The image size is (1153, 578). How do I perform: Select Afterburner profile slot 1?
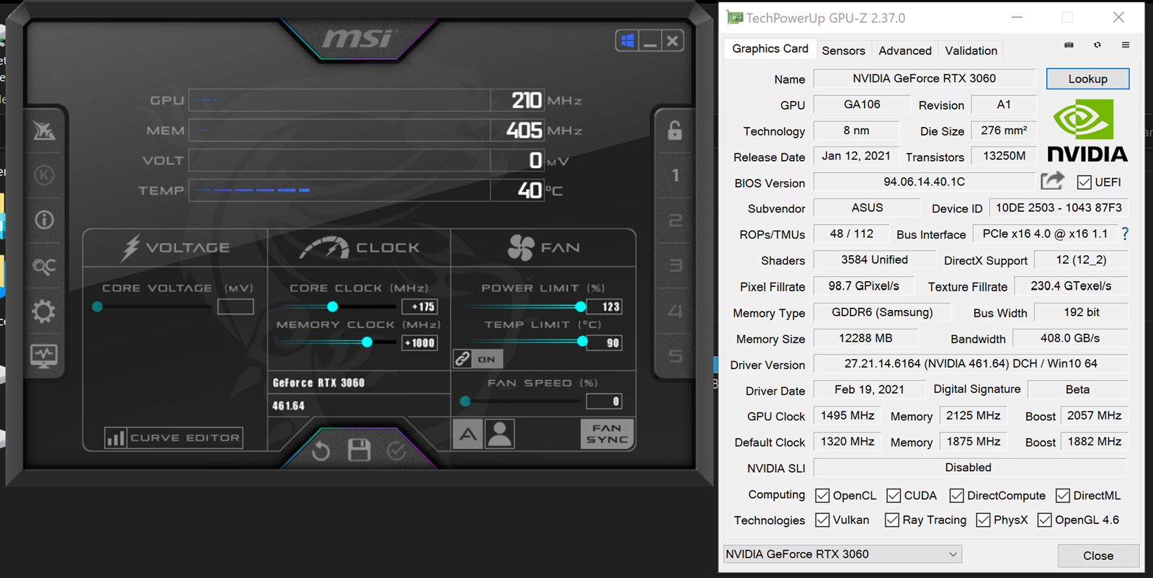tap(675, 175)
